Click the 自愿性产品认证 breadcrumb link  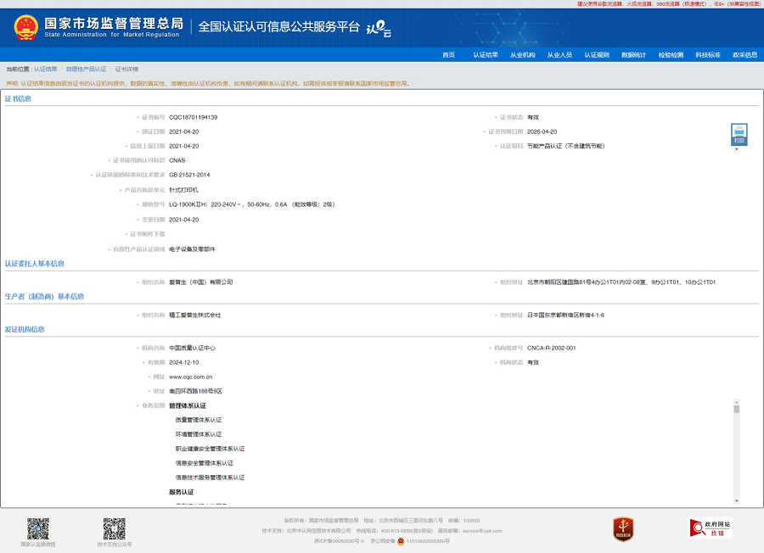point(86,70)
